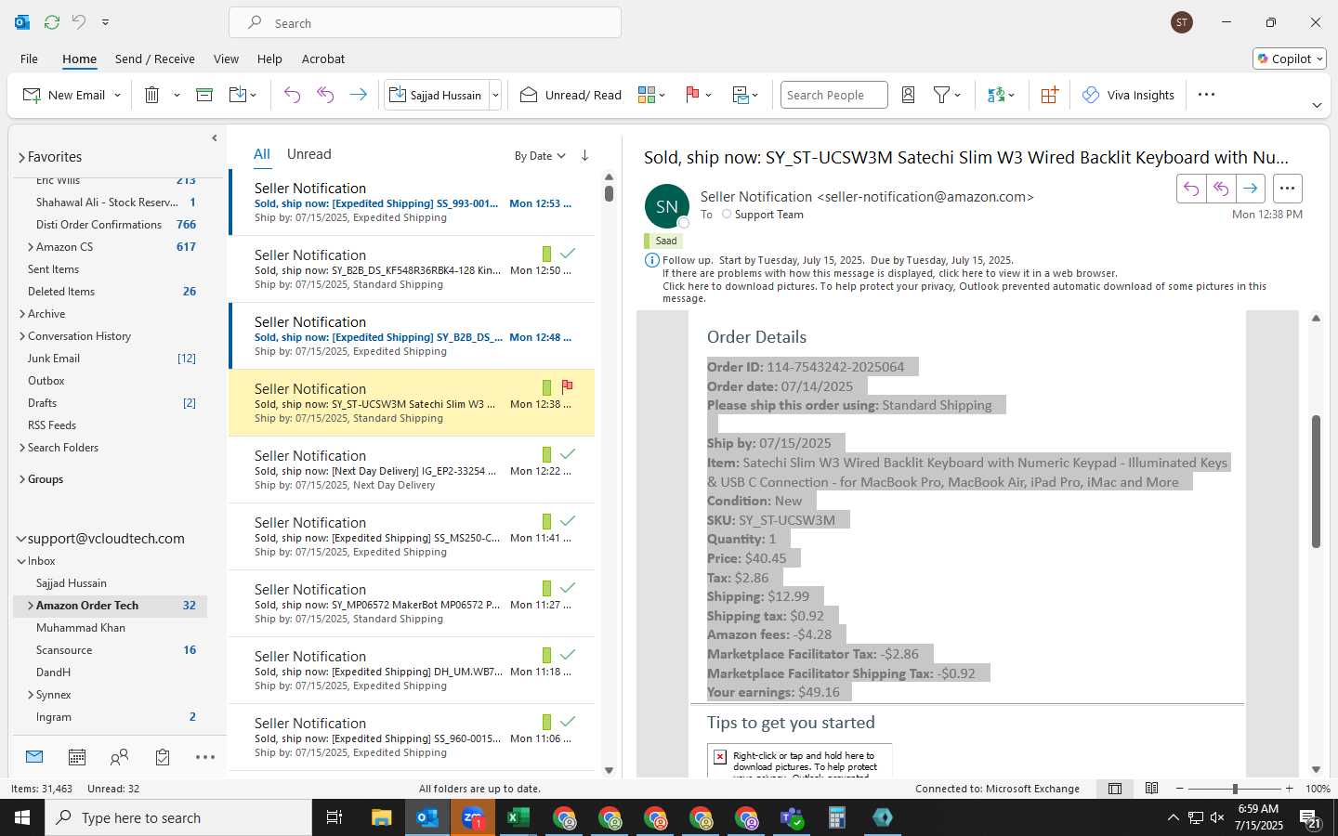Open Viva Insights

pos(1128,95)
